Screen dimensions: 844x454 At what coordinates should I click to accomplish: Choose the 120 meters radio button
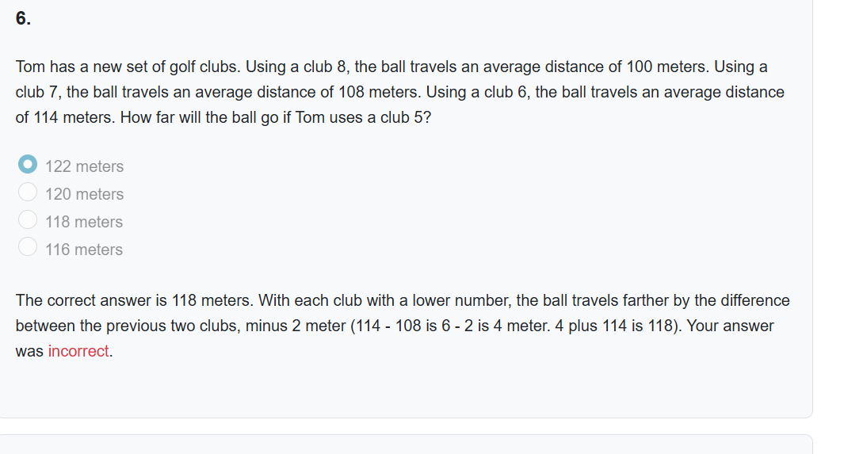(x=28, y=192)
